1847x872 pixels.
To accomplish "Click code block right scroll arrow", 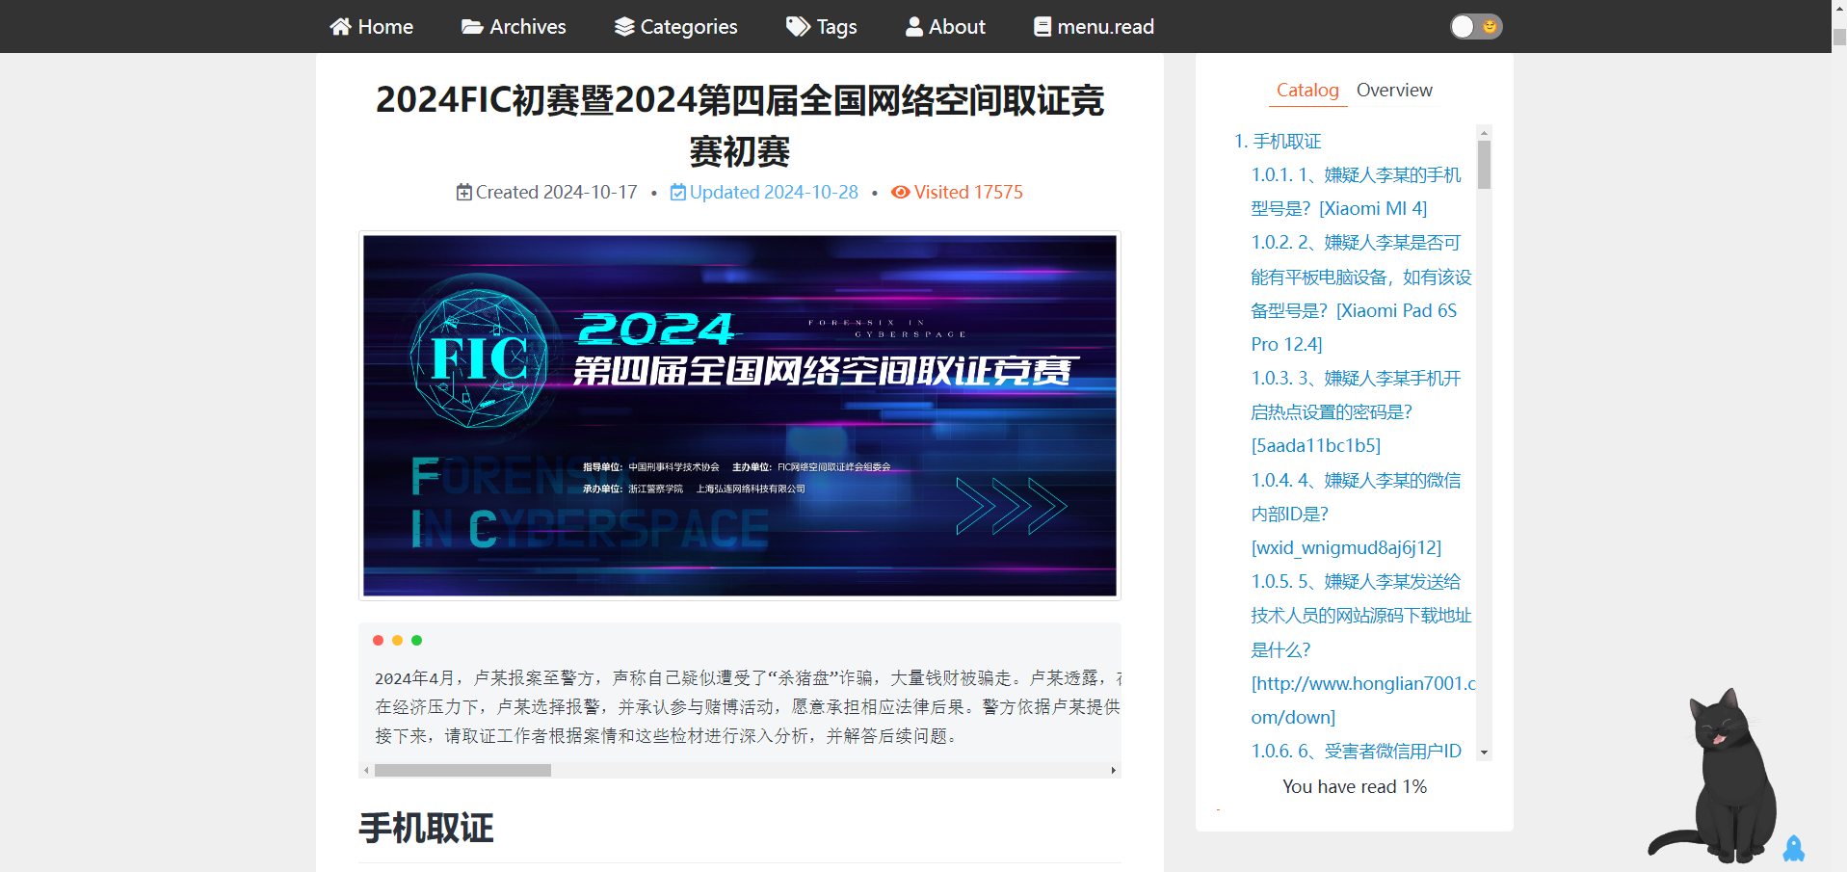I will pyautogui.click(x=1113, y=771).
